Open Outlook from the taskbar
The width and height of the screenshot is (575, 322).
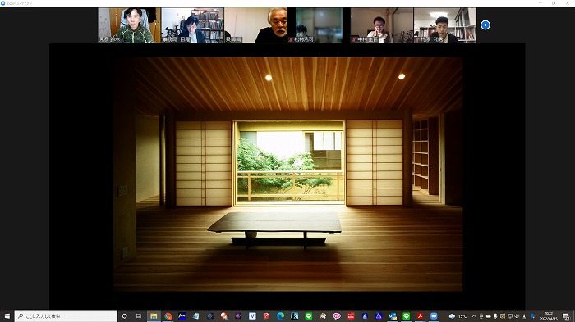coord(393,315)
